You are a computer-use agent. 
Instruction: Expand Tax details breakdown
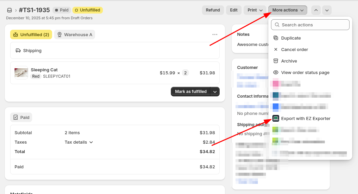pos(79,142)
